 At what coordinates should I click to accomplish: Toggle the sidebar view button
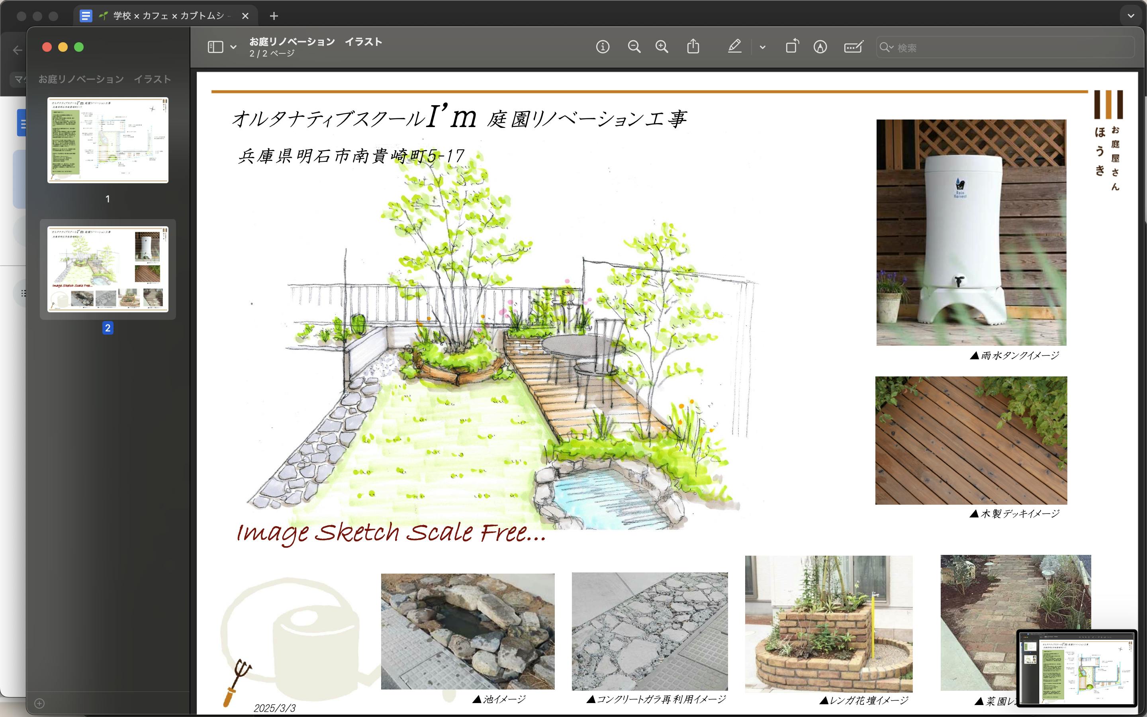pos(215,47)
